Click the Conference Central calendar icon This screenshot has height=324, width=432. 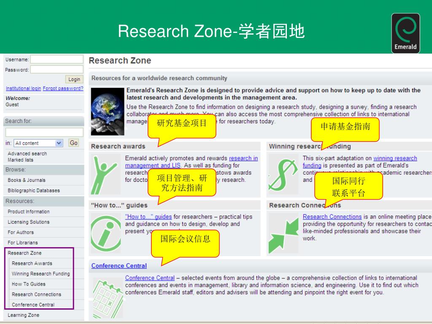pyautogui.click(x=108, y=298)
